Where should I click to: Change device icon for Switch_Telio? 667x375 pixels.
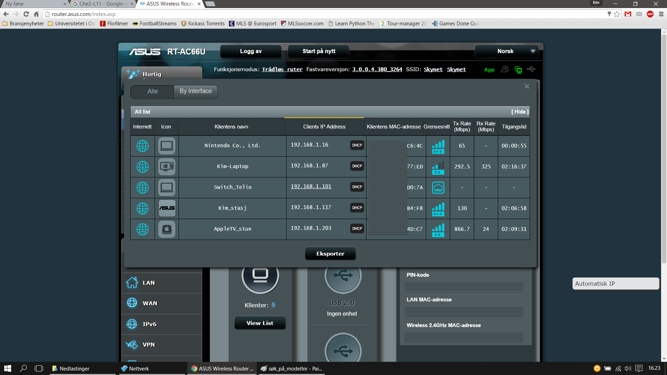tap(167, 187)
